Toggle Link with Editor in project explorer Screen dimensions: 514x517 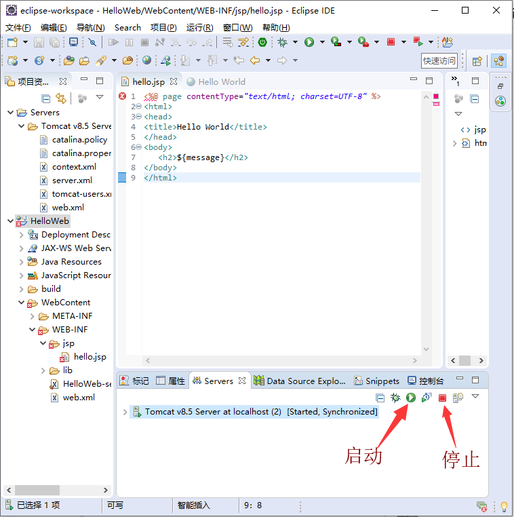(x=60, y=98)
